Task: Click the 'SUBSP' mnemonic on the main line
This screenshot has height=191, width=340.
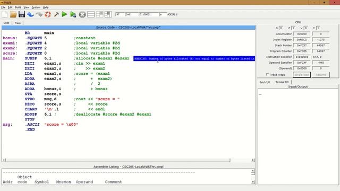Action: (31, 58)
